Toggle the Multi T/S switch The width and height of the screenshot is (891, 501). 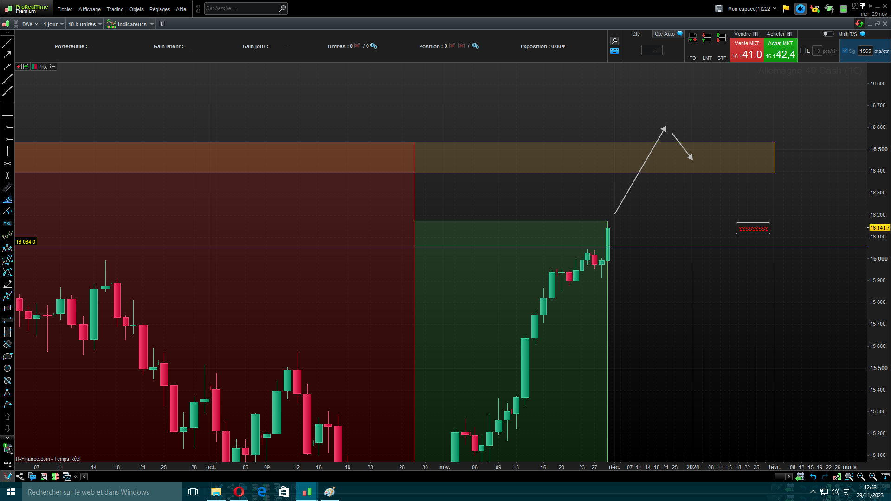(827, 34)
